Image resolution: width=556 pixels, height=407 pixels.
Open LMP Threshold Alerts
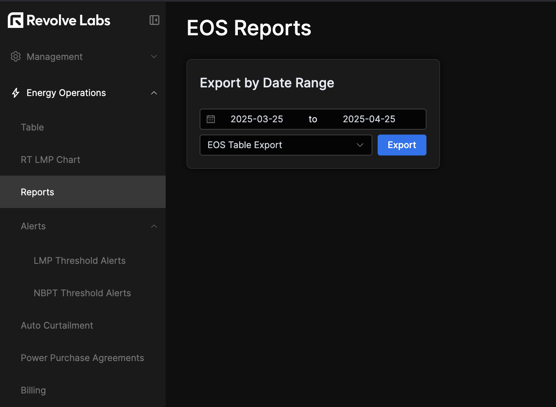pos(80,261)
